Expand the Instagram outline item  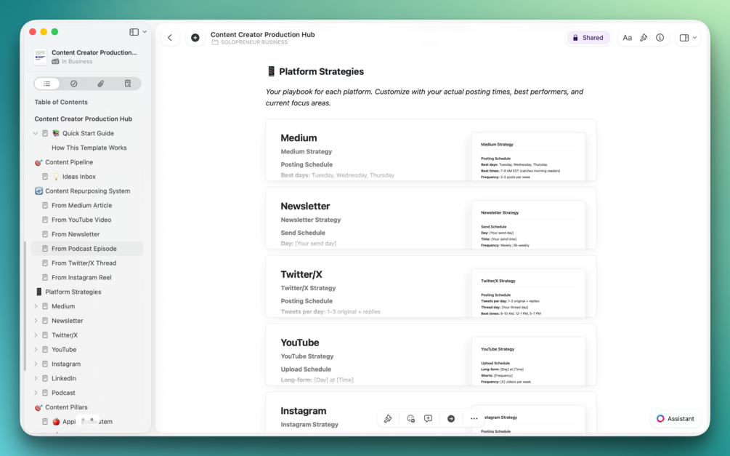36,364
